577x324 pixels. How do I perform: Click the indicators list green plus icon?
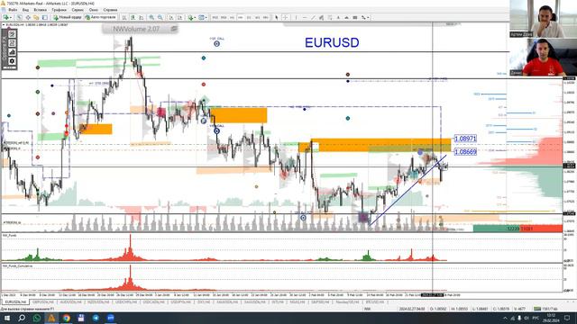190,17
